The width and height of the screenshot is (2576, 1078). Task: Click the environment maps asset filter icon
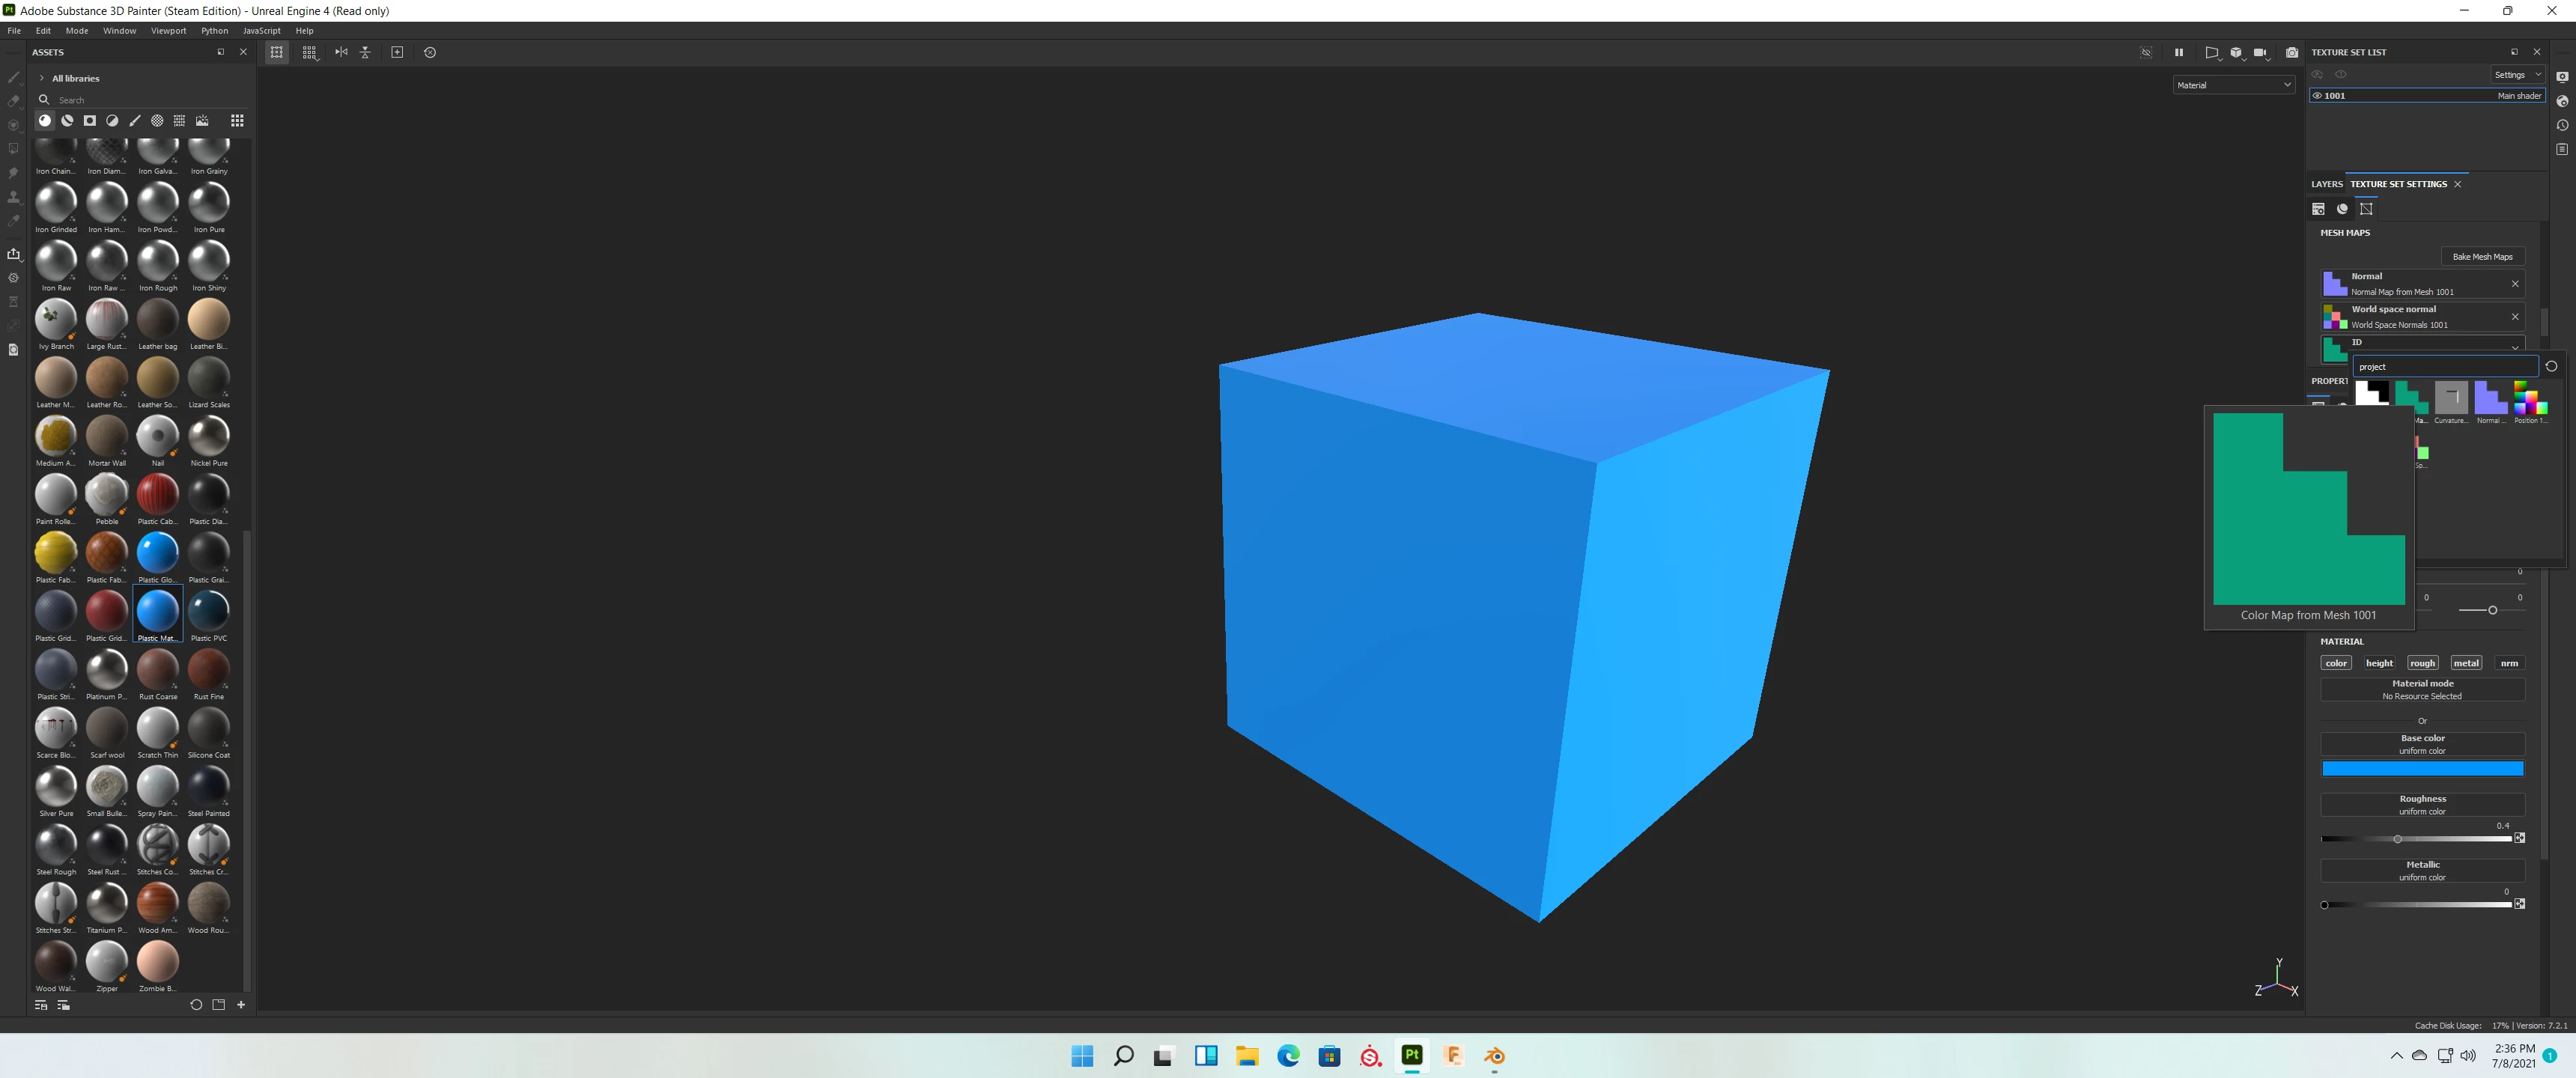click(x=202, y=121)
